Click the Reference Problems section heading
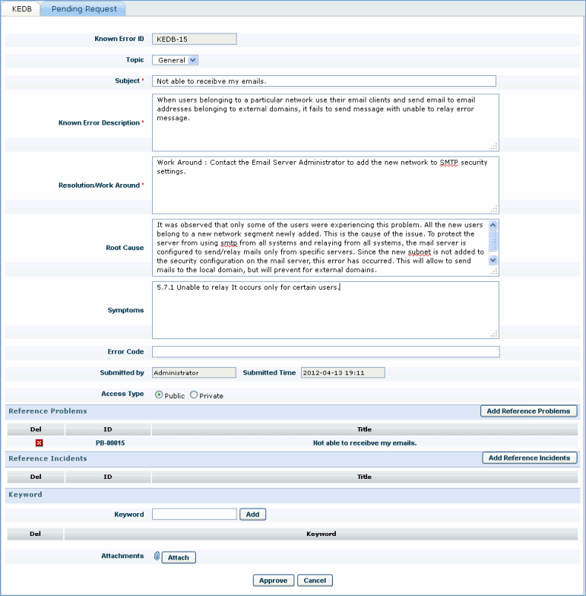586x596 pixels. pos(48,411)
